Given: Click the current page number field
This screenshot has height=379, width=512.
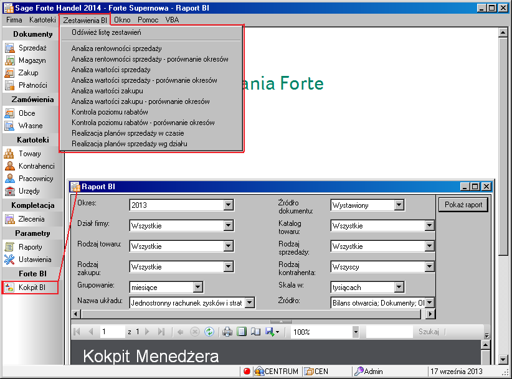Looking at the screenshot, I should click(x=112, y=332).
